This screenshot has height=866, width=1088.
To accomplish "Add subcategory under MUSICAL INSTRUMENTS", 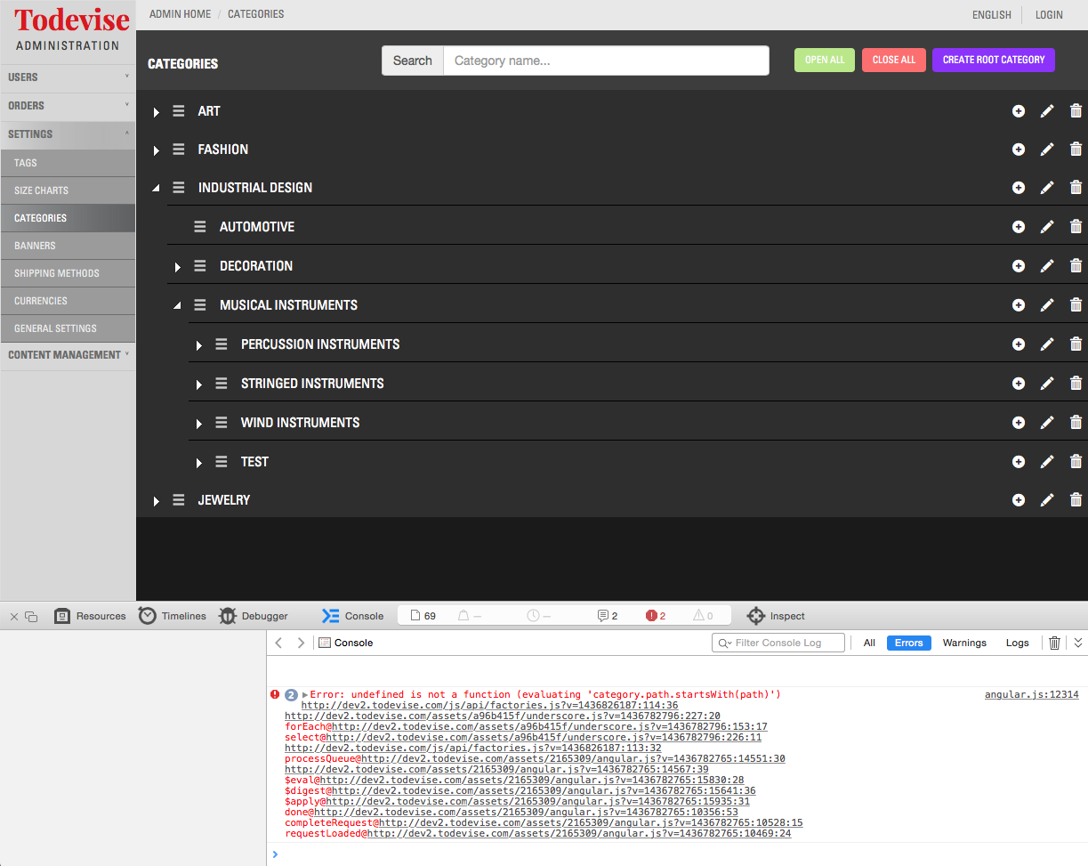I will coord(1019,305).
